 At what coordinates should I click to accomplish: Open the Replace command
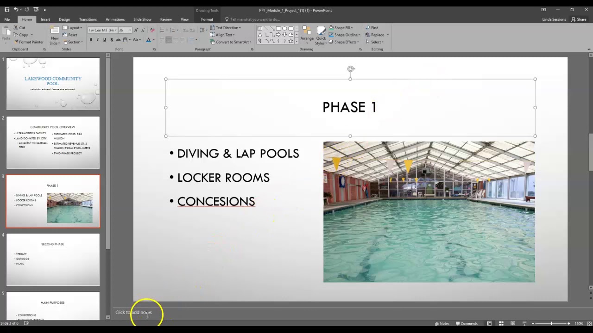377,35
